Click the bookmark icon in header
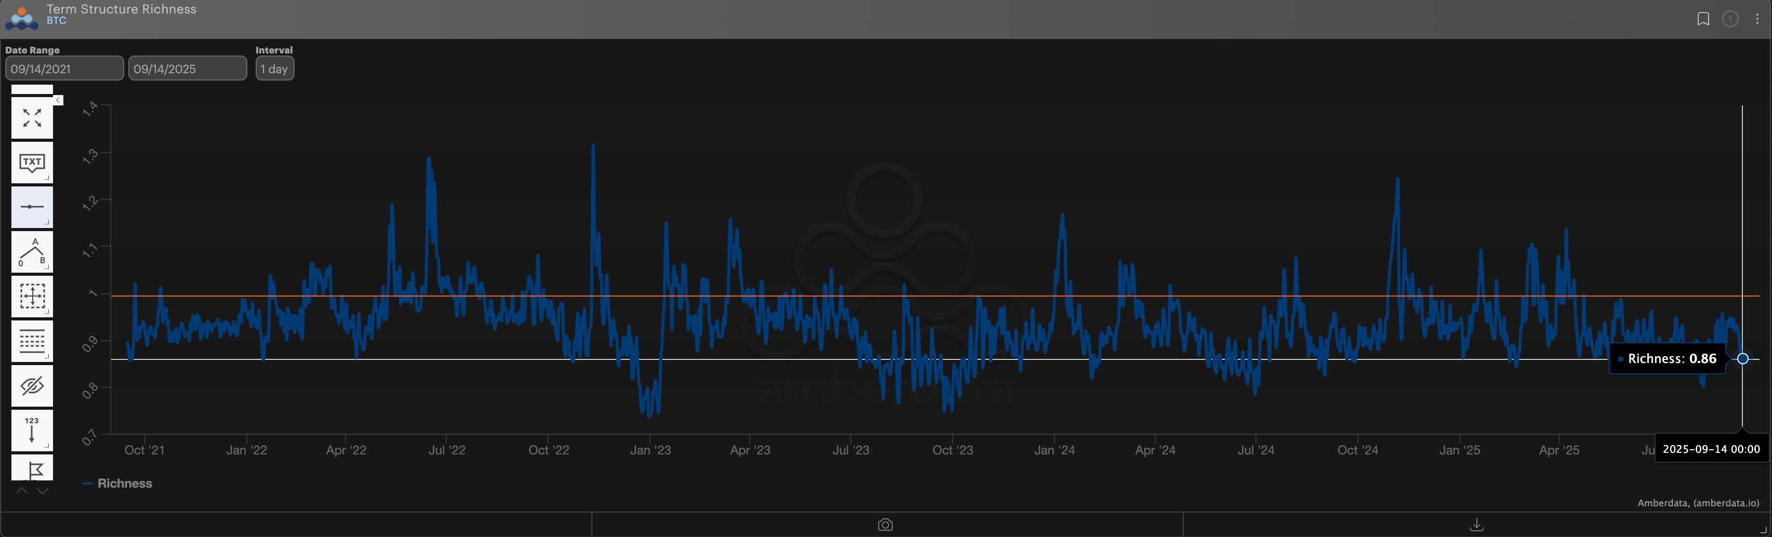The width and height of the screenshot is (1772, 537). [1703, 19]
